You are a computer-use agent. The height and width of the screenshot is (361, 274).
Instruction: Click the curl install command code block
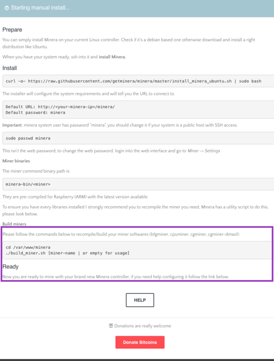138,81
